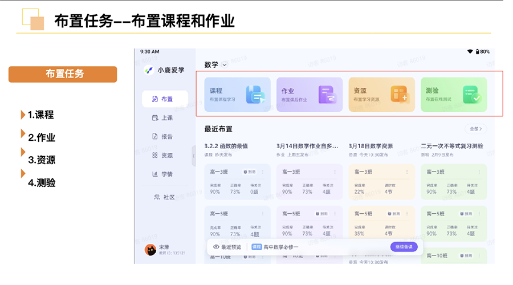Open more options for 高一3班 resource card
The image size is (513, 285).
pos(406,172)
